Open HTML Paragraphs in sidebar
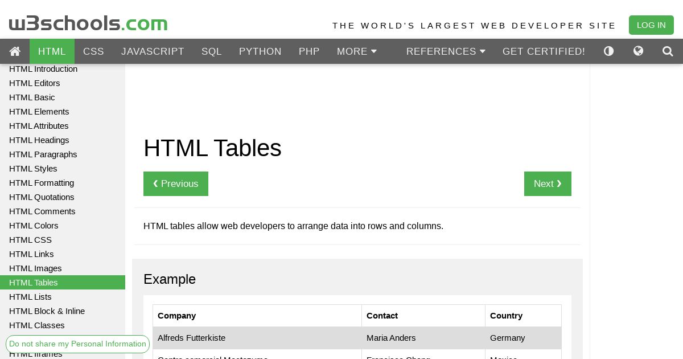The width and height of the screenshot is (683, 359). (63, 154)
